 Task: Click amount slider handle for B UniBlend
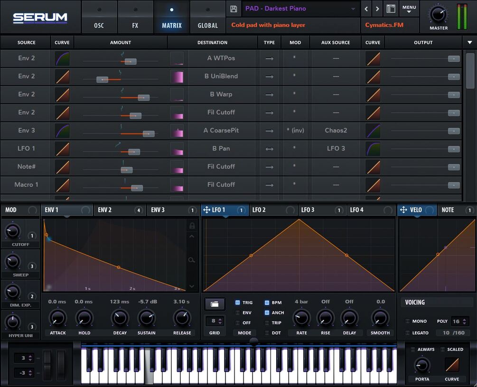[x=102, y=80]
